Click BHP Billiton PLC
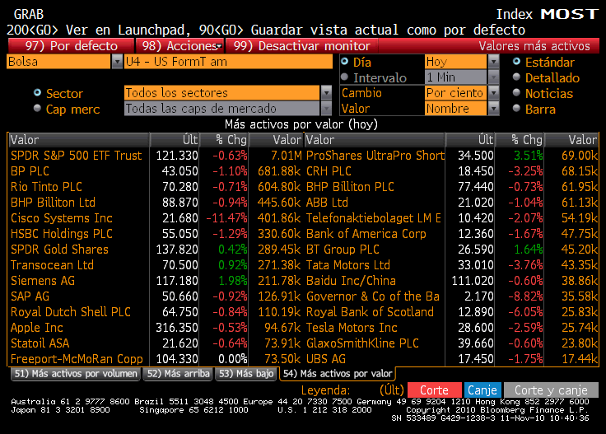 (350, 187)
